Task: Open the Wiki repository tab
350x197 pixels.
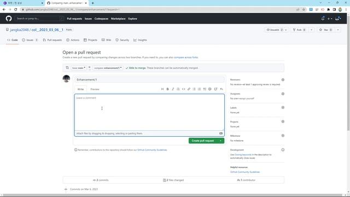Action: tap(106, 40)
